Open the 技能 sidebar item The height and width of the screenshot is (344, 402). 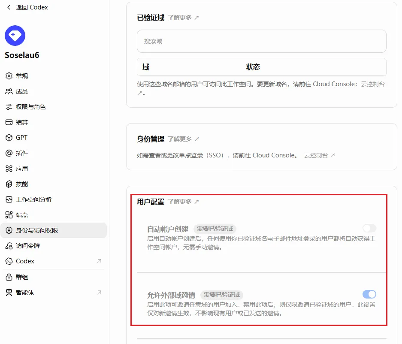[x=54, y=184]
